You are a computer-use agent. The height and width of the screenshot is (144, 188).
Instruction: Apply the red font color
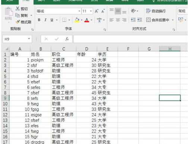pos(87,20)
